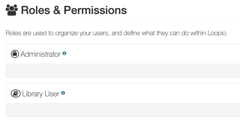Viewport: 240px width, 120px height.
Task: Click the word Permissions in the title
Action: click(95, 10)
